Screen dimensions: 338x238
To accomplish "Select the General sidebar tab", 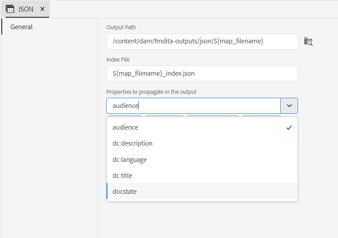I will (x=21, y=27).
